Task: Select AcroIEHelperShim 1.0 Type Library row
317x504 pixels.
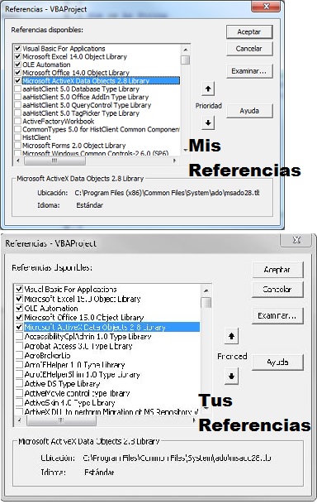Action: [x=82, y=374]
